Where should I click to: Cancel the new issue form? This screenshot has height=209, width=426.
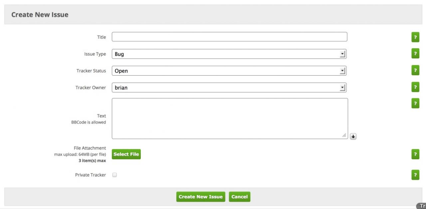coord(239,197)
